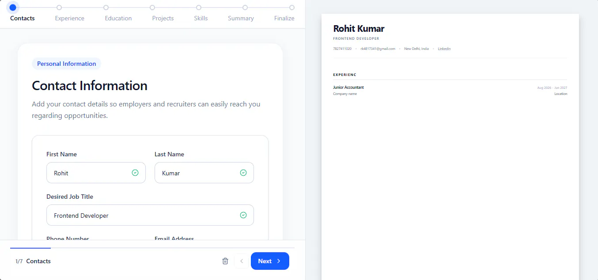Click the Aug 2026 - Jun 2027 dates

pyautogui.click(x=552, y=88)
